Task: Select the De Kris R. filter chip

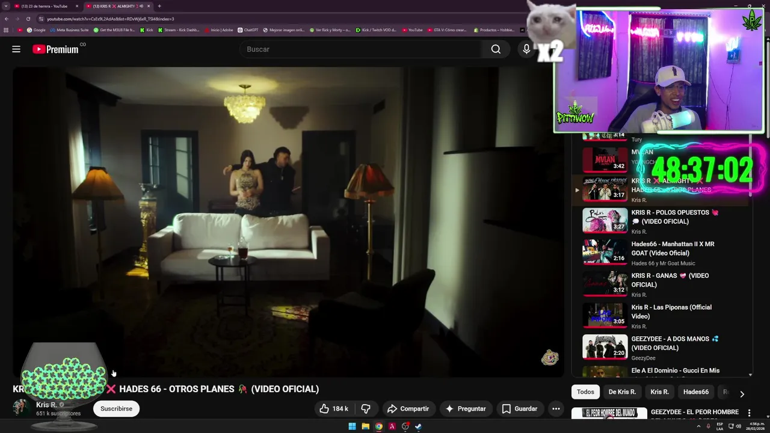Action: (x=622, y=392)
